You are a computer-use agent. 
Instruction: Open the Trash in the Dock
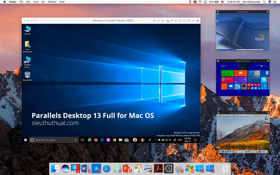pyautogui.click(x=225, y=168)
